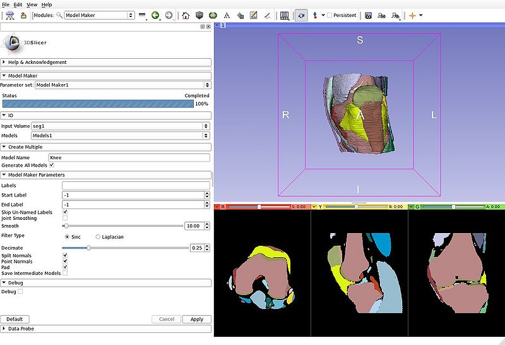
Task: Expand Help & Acknowledgement section
Action: 106,62
